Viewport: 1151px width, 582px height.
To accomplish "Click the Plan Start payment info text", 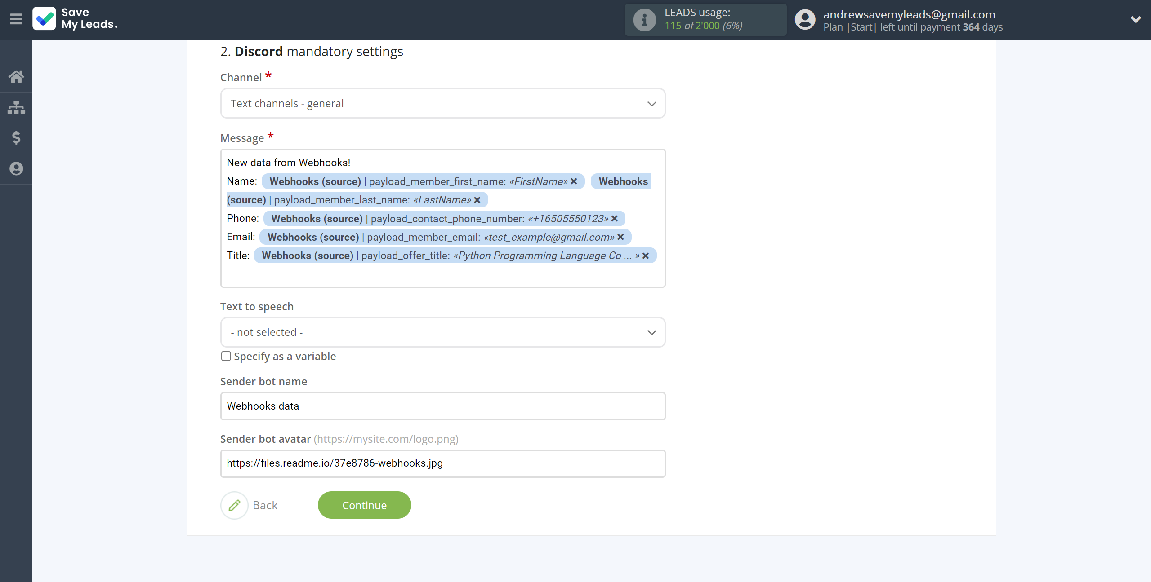I will click(x=913, y=27).
